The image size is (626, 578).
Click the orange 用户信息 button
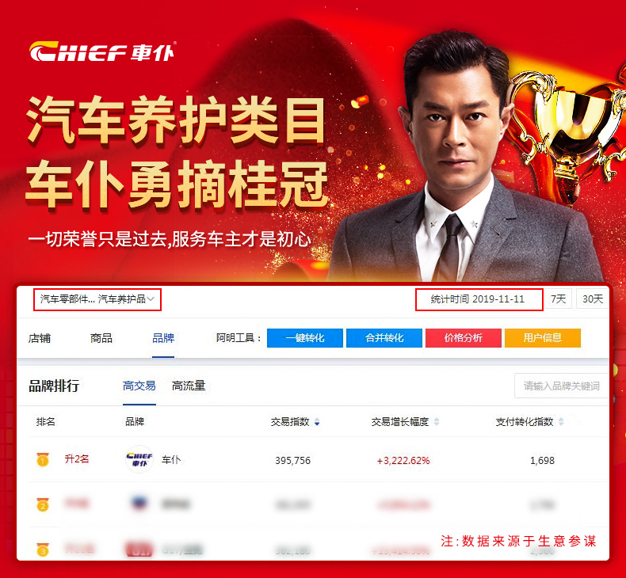[x=543, y=338]
